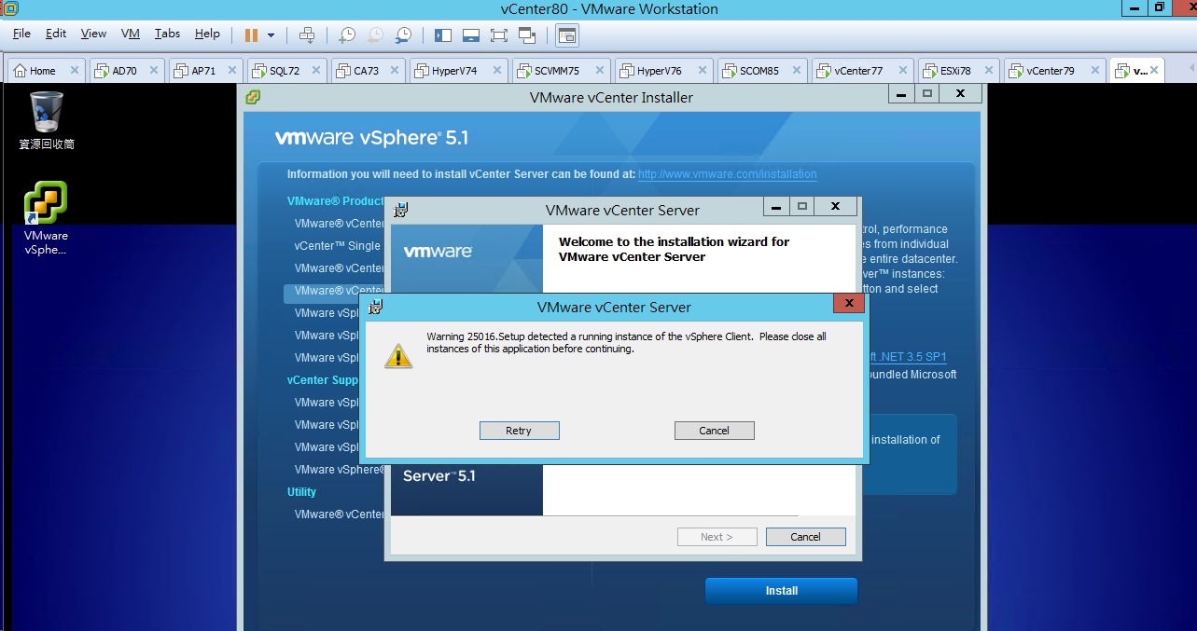Switch to the AD70 tab
The width and height of the screenshot is (1197, 631).
[124, 71]
